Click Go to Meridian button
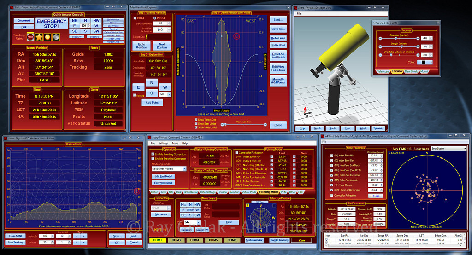Screen dimensions: 472x255 [142, 46]
